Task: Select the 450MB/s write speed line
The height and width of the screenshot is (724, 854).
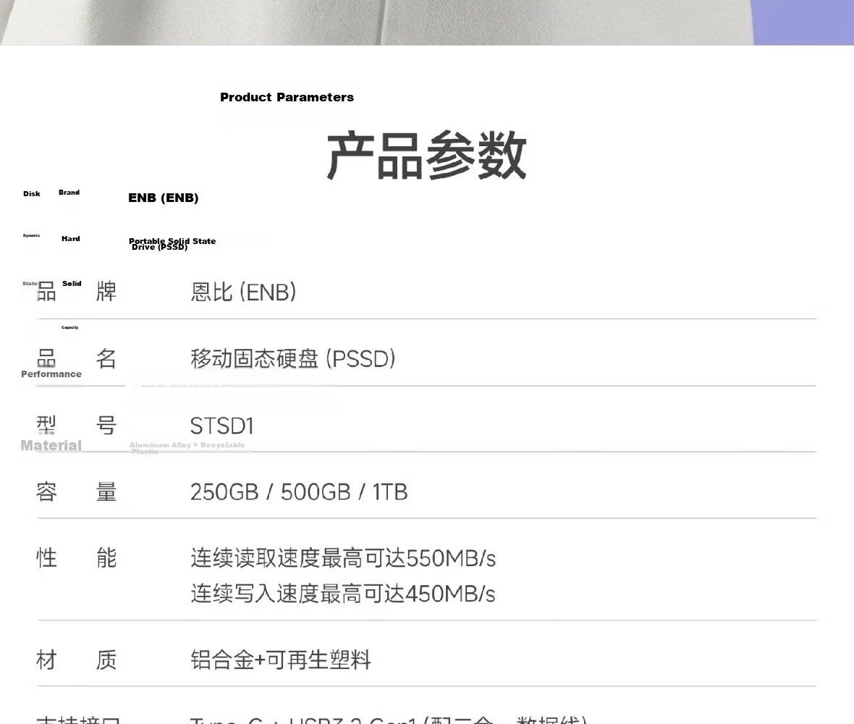Action: click(343, 594)
